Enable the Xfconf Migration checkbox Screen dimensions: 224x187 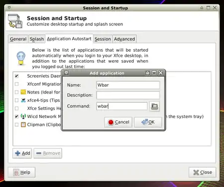[x=16, y=84]
